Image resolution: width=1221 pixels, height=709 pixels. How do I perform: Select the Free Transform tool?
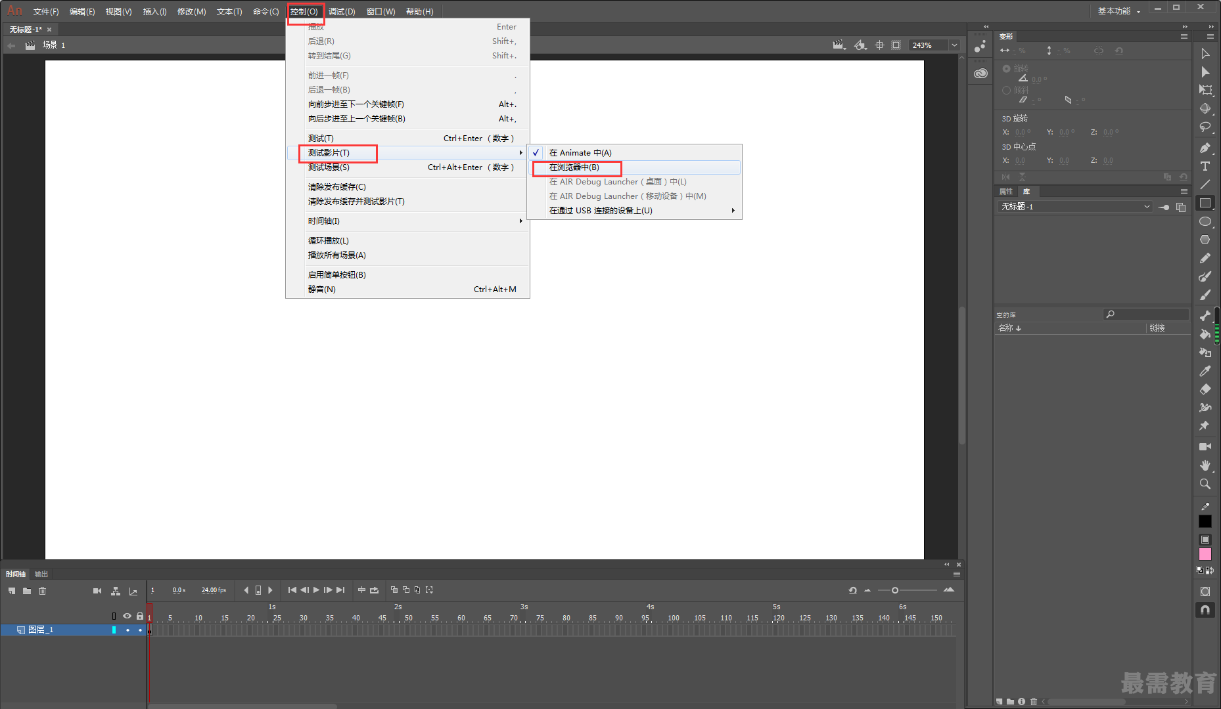(x=1205, y=90)
